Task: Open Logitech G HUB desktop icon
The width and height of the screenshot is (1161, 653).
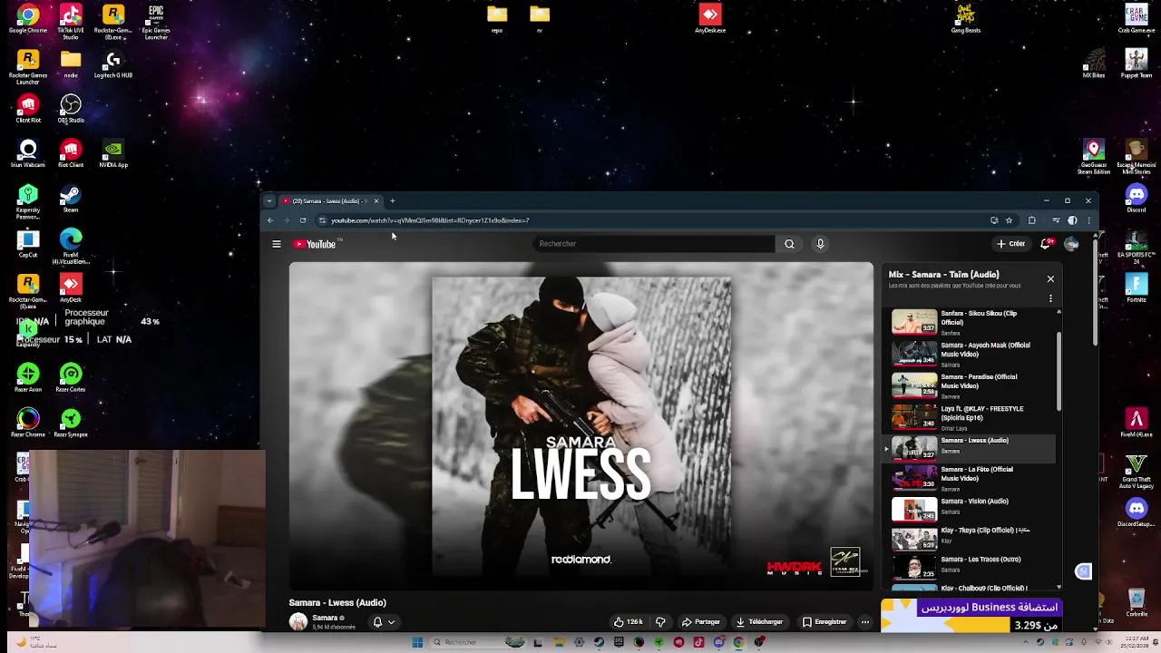Action: point(113,65)
